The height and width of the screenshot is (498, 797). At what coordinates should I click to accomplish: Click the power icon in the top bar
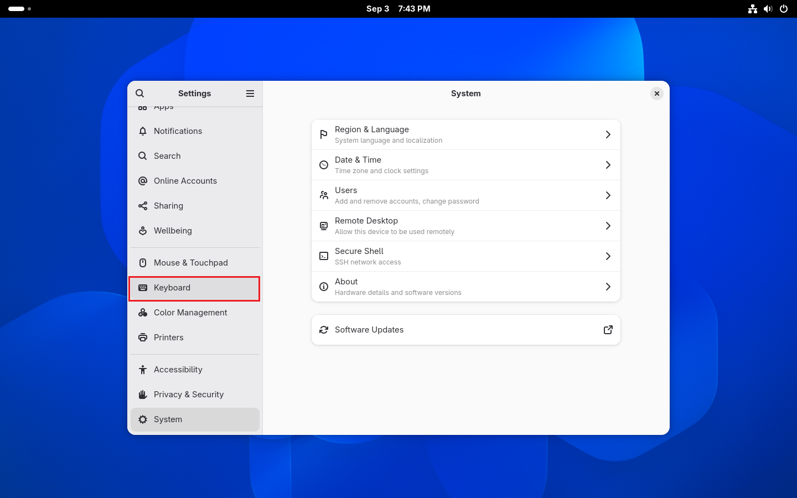pyautogui.click(x=784, y=9)
